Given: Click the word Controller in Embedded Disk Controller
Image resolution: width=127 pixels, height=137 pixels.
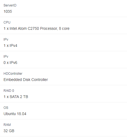Looking at the screenshot, I should [x=40, y=80].
